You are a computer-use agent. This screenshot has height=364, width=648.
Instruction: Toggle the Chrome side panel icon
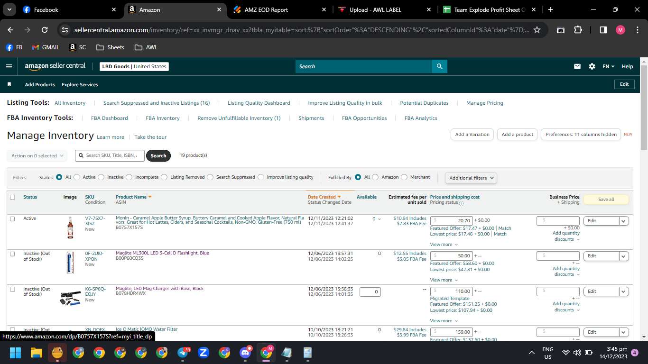603,29
